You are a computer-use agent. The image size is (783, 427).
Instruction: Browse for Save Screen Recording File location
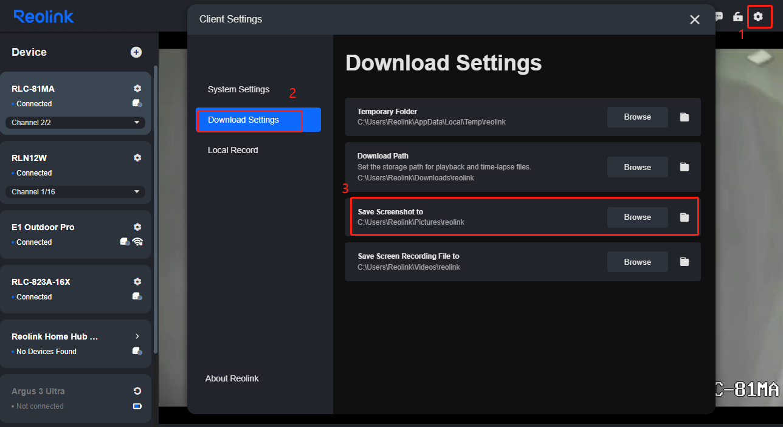[x=638, y=262]
